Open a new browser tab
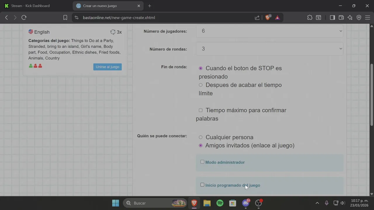 150,6
